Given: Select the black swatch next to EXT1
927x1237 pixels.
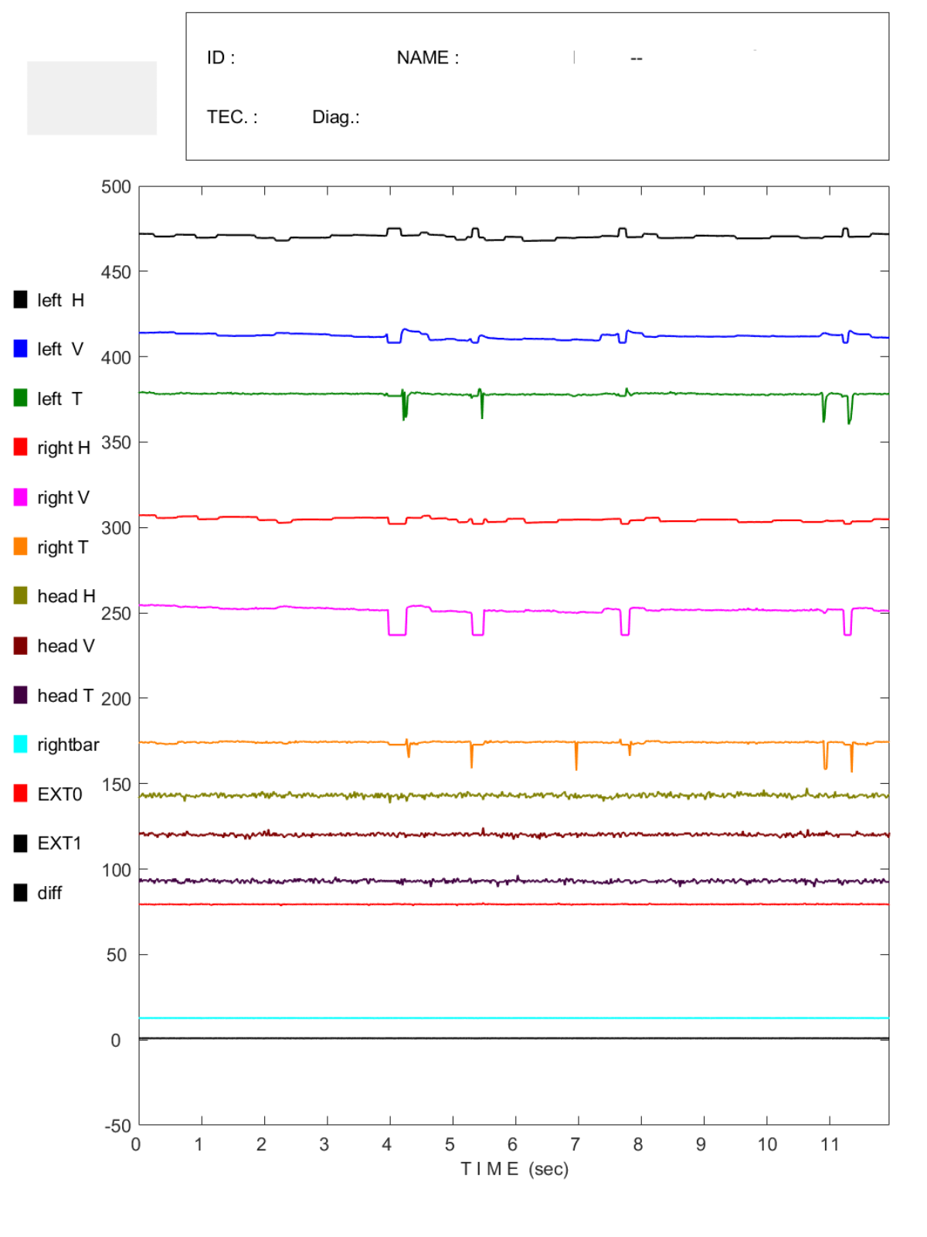Looking at the screenshot, I should point(21,843).
